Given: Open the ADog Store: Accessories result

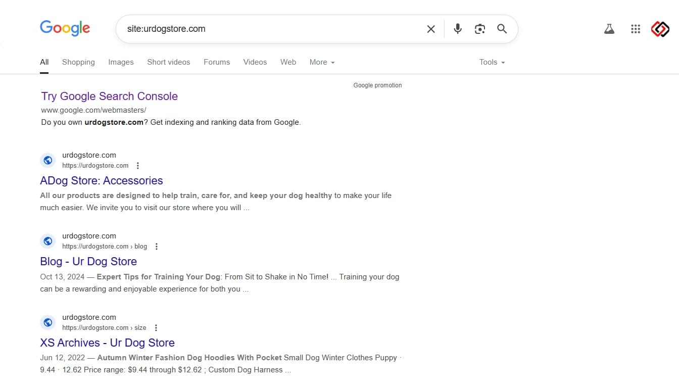Looking at the screenshot, I should (x=101, y=180).
